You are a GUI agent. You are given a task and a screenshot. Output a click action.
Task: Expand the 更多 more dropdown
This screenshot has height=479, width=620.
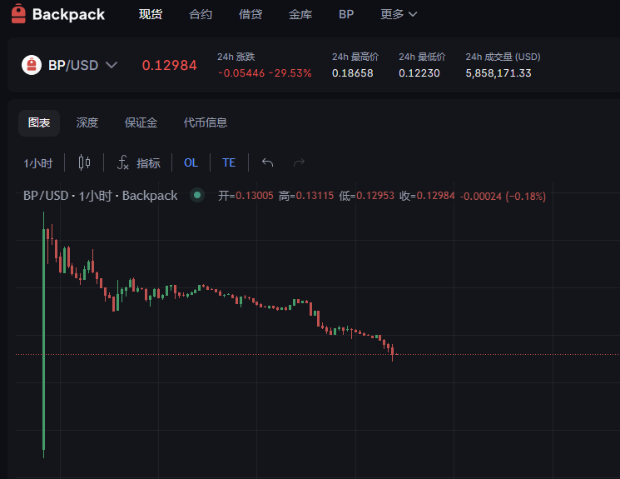399,14
